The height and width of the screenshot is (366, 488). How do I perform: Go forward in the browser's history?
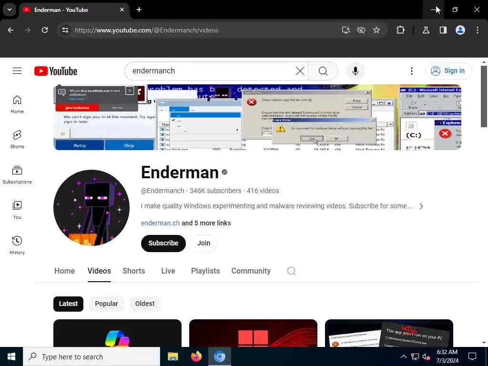pos(28,30)
